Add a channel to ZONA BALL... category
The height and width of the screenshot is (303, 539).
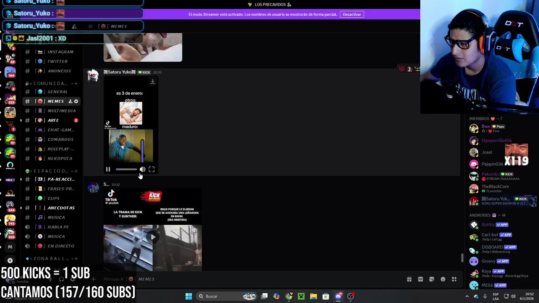coord(76,258)
